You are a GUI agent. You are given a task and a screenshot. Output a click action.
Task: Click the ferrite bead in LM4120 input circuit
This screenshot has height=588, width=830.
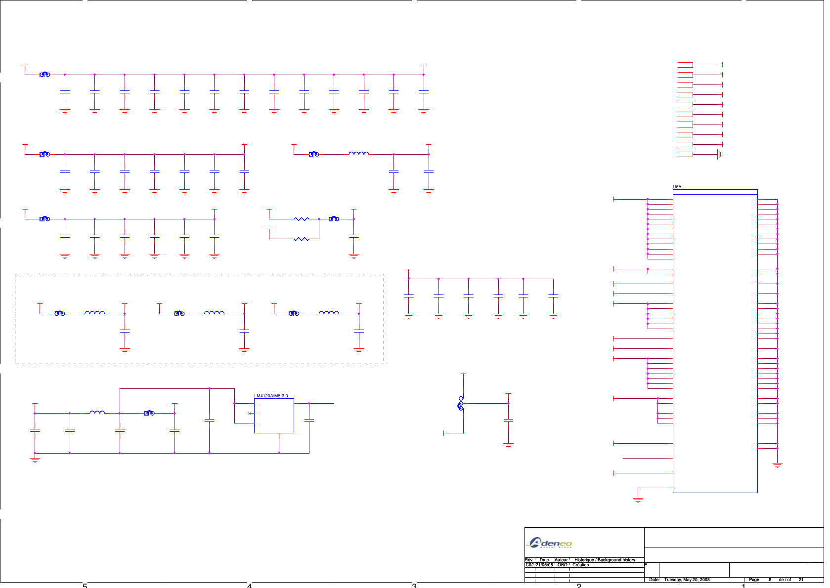pyautogui.click(x=149, y=413)
